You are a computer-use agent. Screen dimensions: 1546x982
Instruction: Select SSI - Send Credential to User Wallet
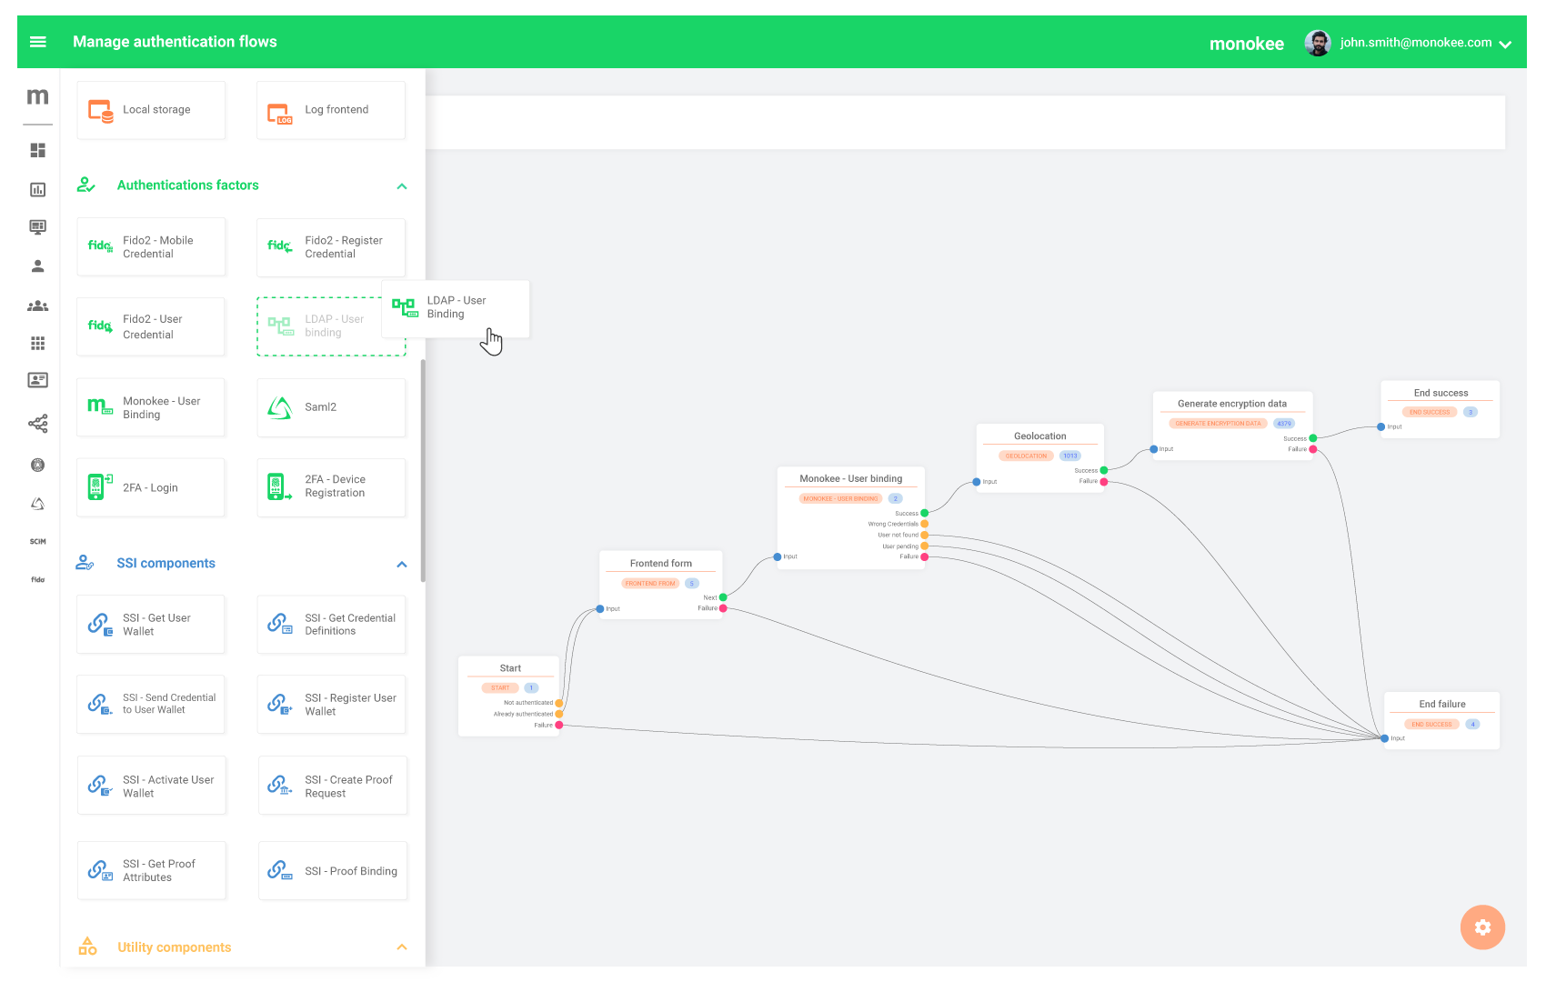tap(151, 705)
